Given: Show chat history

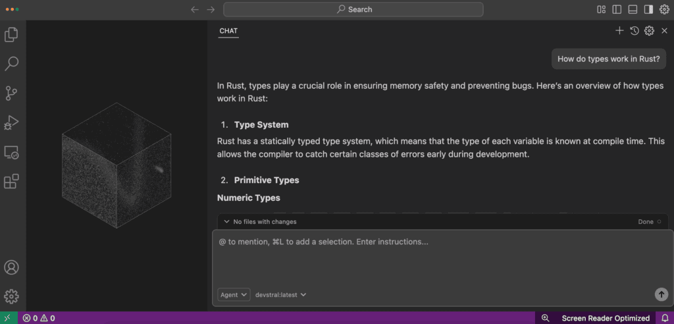Looking at the screenshot, I should [635, 30].
